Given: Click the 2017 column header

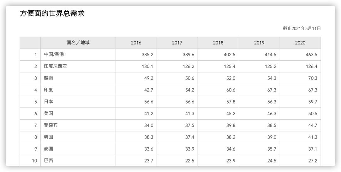Looking at the screenshot, I should pos(177,43).
